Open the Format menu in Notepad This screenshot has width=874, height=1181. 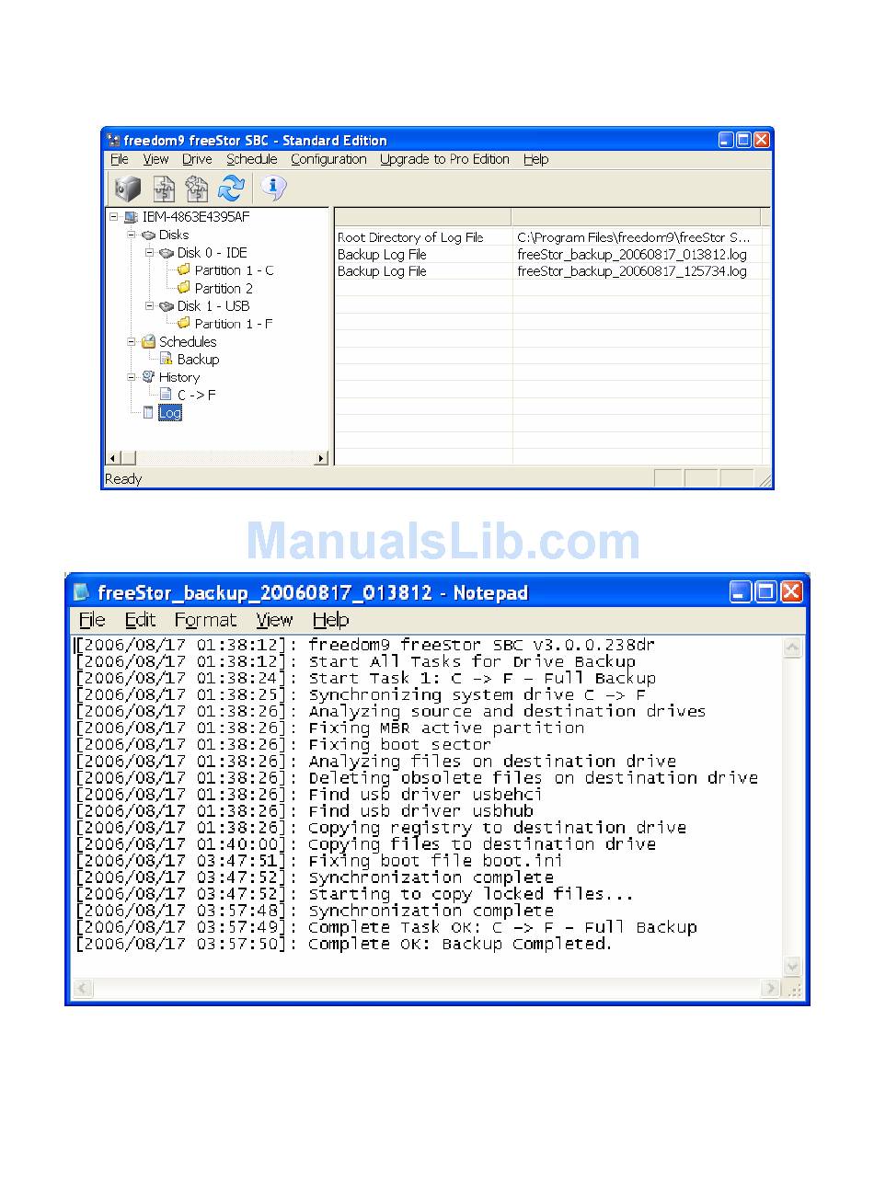(205, 620)
